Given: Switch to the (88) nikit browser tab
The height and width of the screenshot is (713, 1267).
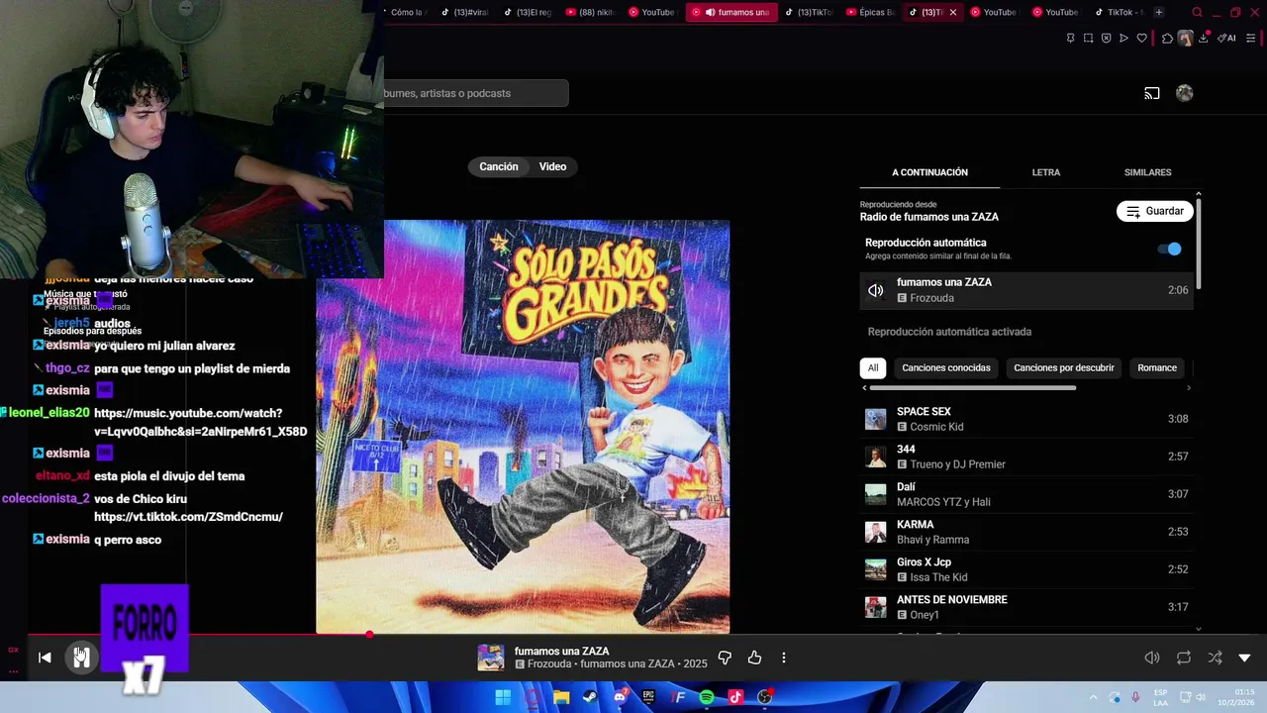Looking at the screenshot, I should pos(592,12).
